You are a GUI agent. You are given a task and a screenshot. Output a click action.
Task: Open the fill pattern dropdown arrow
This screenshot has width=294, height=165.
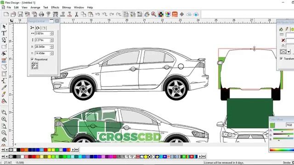(289, 52)
